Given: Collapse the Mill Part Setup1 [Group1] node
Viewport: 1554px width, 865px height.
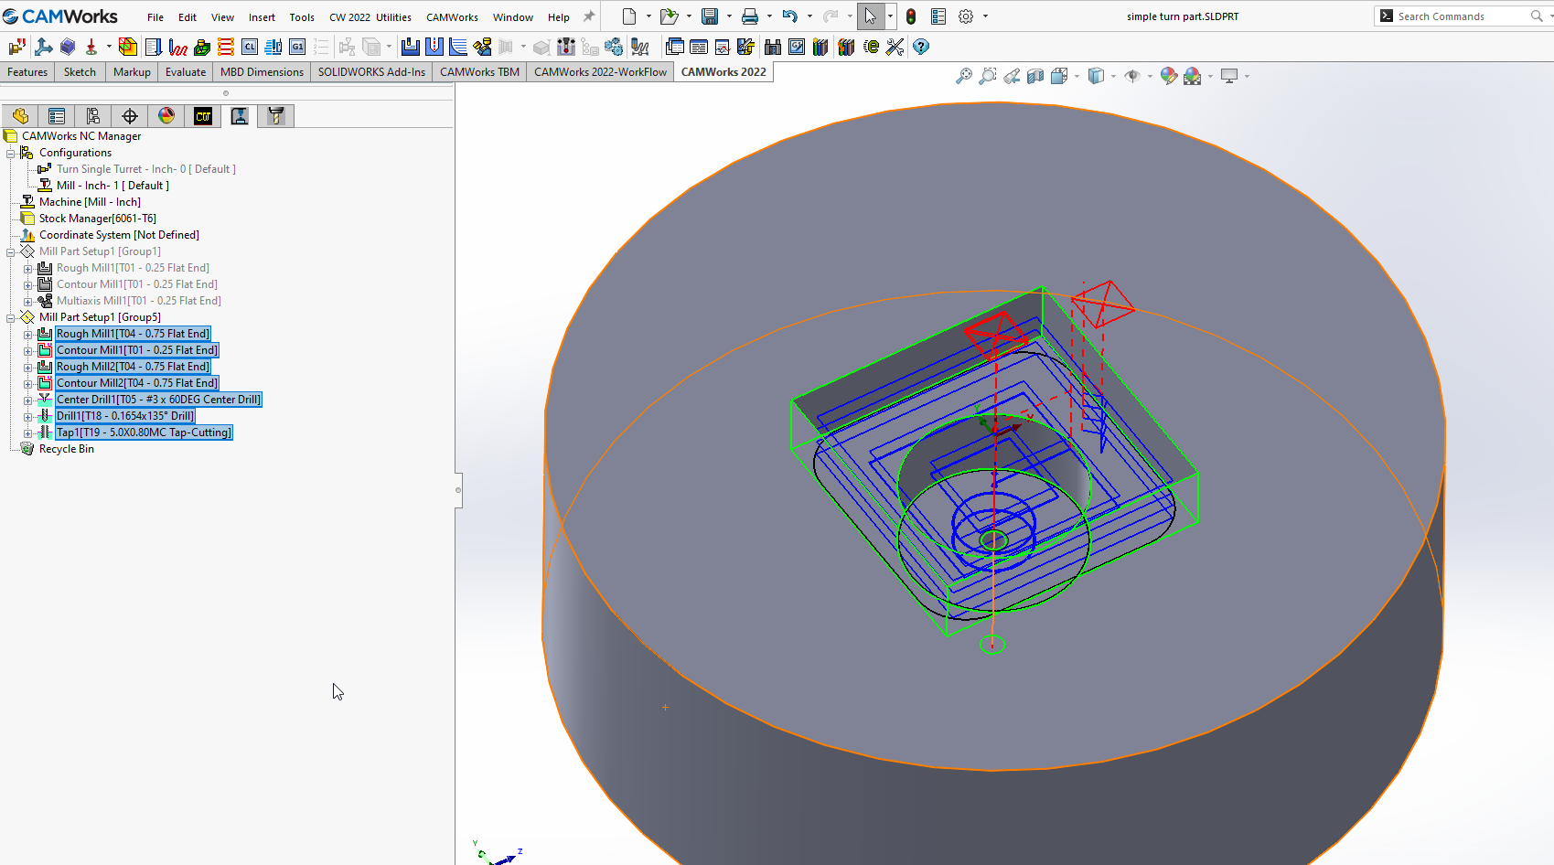Looking at the screenshot, I should point(11,251).
